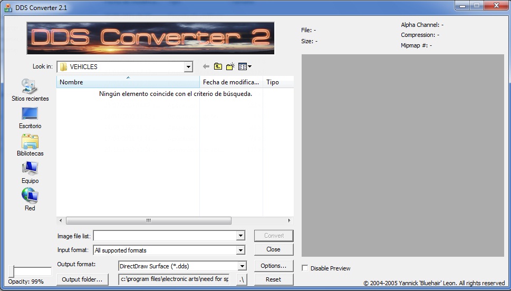Viewport: 511px width, 291px height.
Task: Open the Red network location
Action: 30,199
